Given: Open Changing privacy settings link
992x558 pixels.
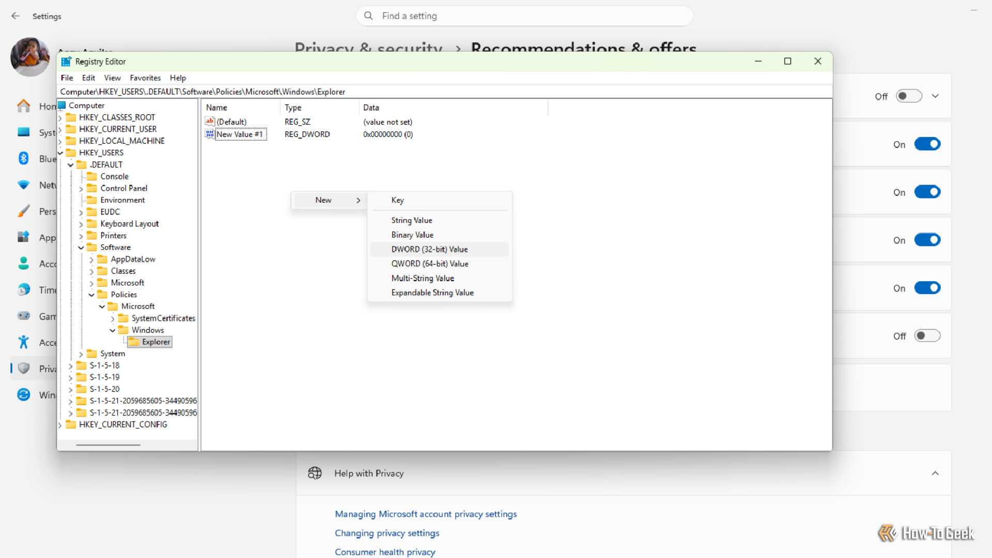Looking at the screenshot, I should pos(387,533).
